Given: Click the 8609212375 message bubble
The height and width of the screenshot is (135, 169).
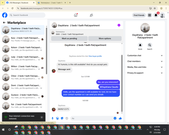Looking at the screenshot, I should pos(64,109).
